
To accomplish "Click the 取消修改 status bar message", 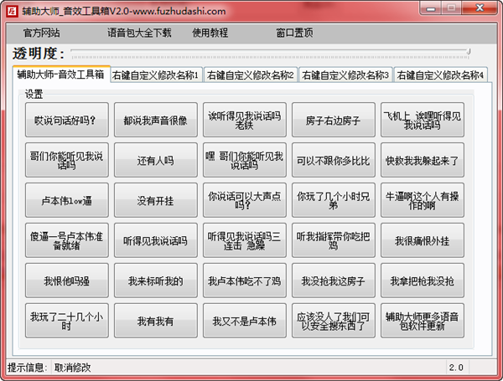I will tap(72, 368).
